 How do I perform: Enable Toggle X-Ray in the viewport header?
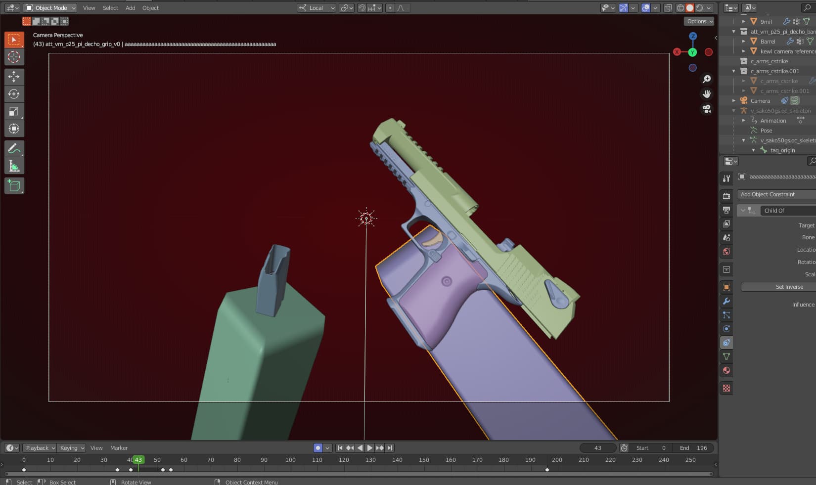(x=668, y=8)
